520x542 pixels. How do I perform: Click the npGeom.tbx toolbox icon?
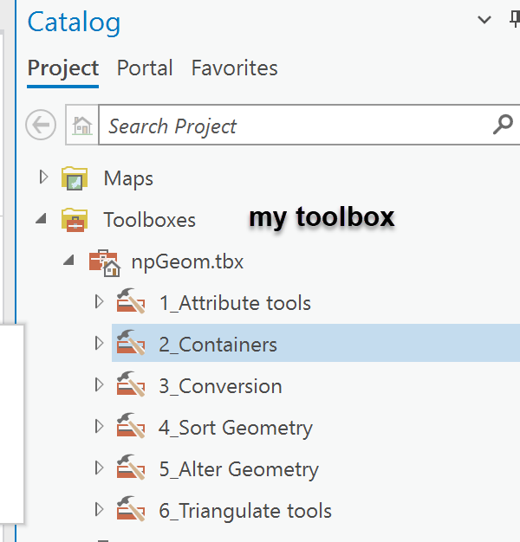click(x=104, y=261)
